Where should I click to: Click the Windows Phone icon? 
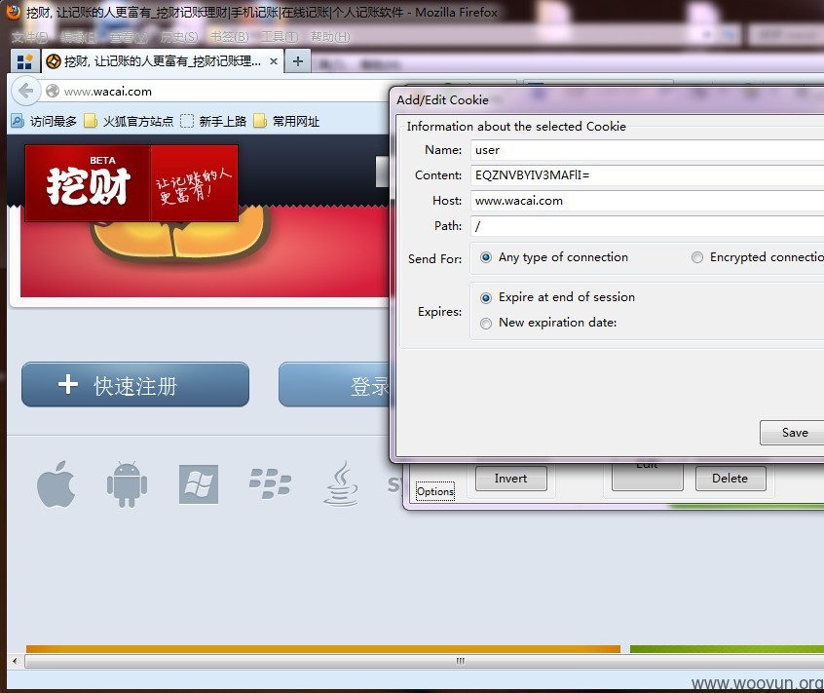click(198, 484)
